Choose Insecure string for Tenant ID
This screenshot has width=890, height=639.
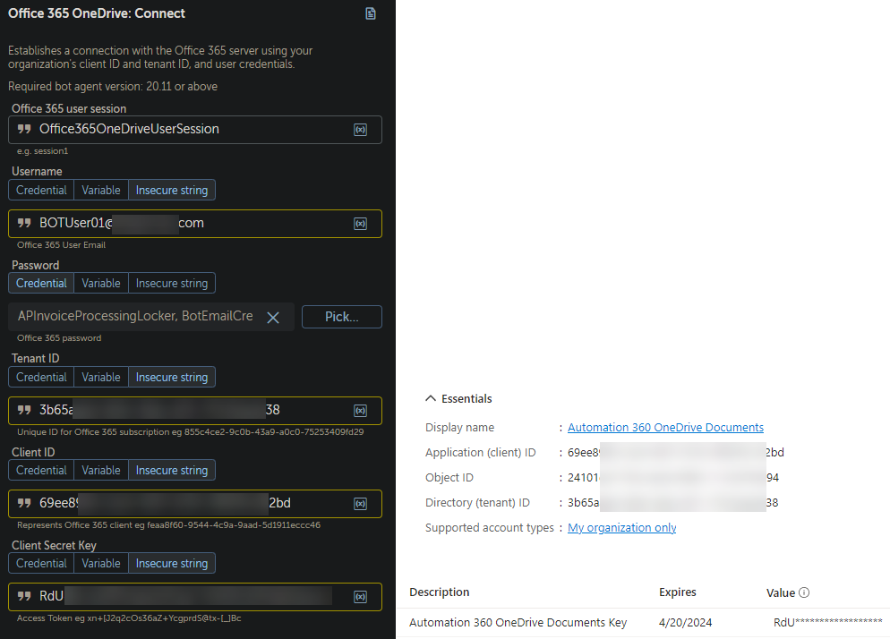click(172, 378)
